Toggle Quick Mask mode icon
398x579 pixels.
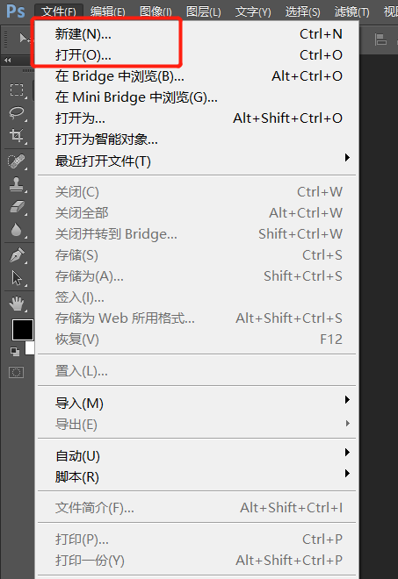coord(17,372)
